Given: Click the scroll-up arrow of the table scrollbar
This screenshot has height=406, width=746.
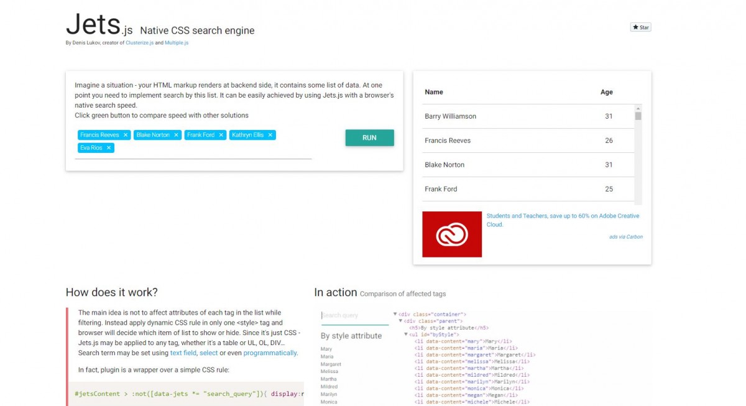Looking at the screenshot, I should pos(638,108).
